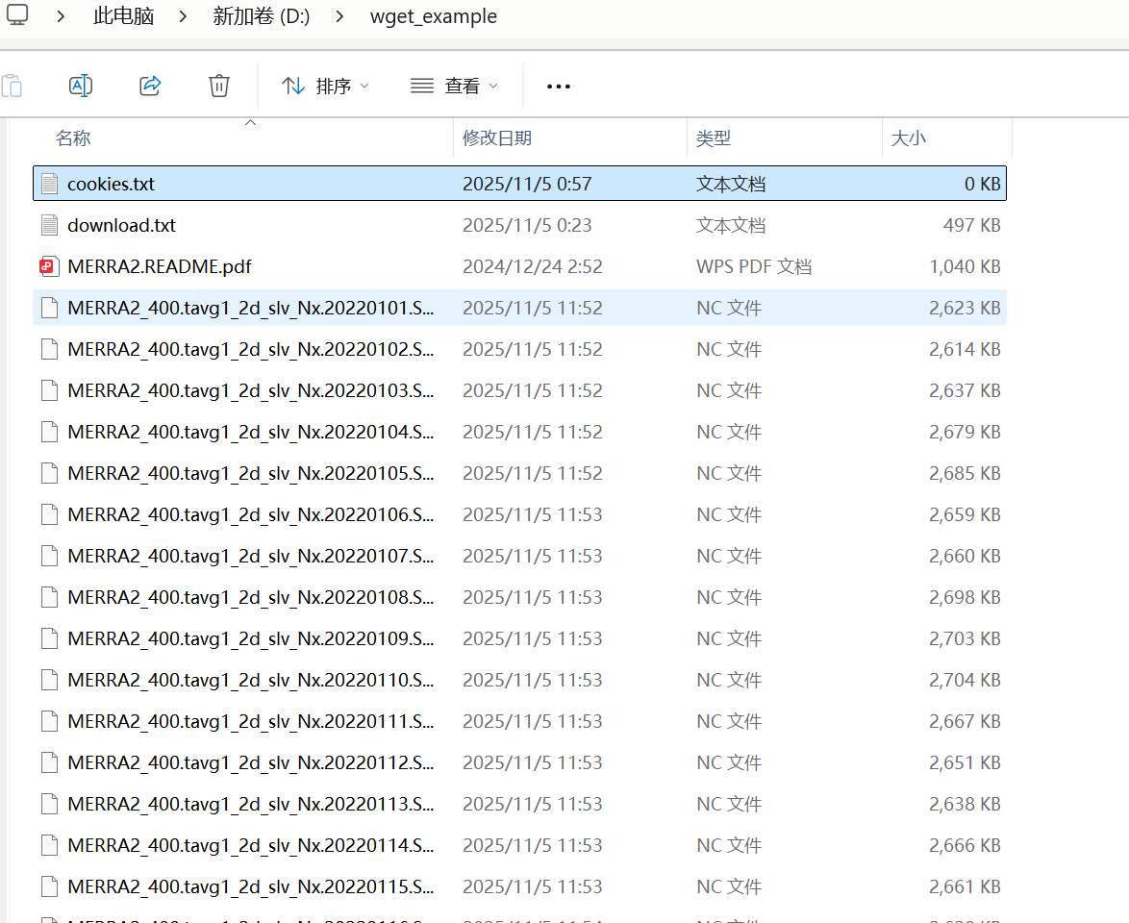Click file icon of Nx.20220104 NC file

tap(49, 432)
